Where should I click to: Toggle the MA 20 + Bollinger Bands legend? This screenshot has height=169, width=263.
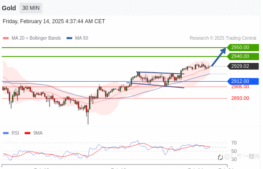32,38
